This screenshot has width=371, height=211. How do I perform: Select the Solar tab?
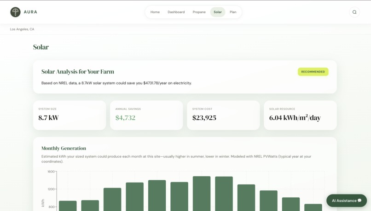(x=218, y=12)
